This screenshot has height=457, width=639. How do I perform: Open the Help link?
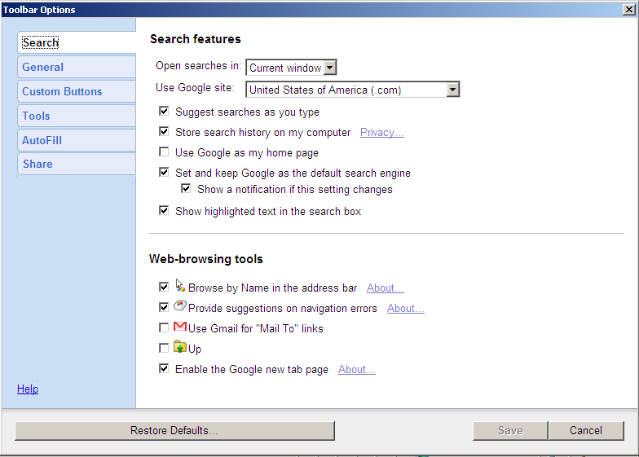[28, 389]
